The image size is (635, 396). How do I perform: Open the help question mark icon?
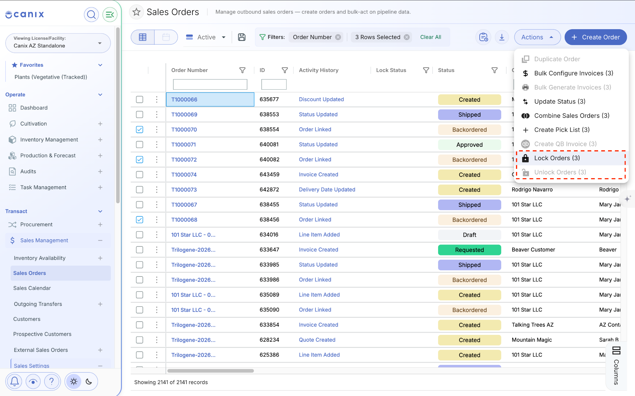click(52, 381)
